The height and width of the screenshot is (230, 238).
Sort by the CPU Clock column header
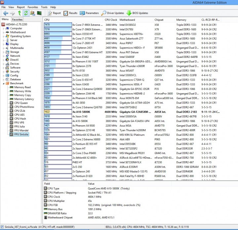[x=111, y=20]
